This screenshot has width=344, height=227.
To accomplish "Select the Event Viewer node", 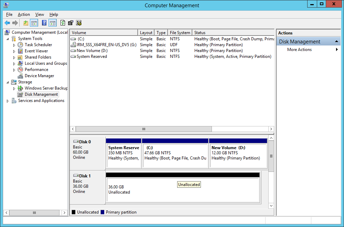I will [x=36, y=51].
